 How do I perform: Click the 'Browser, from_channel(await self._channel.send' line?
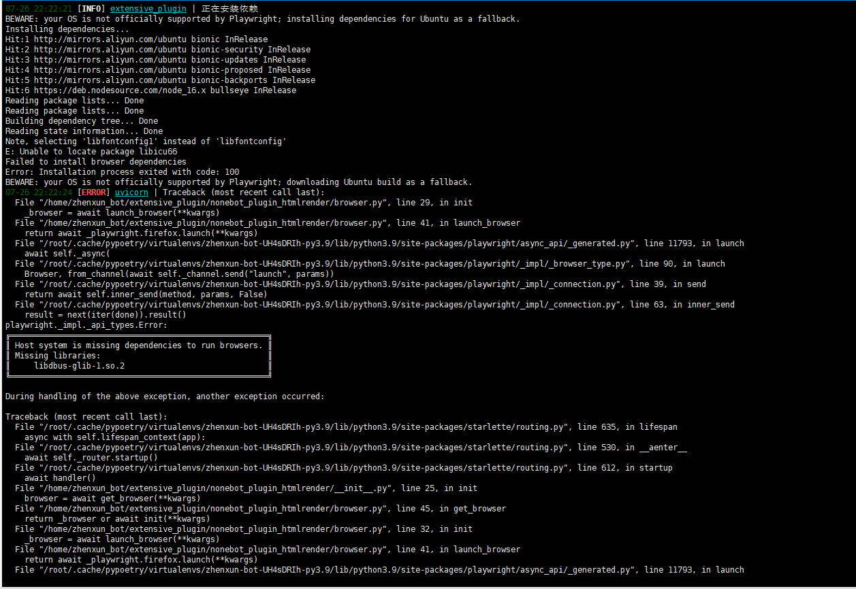pos(179,274)
